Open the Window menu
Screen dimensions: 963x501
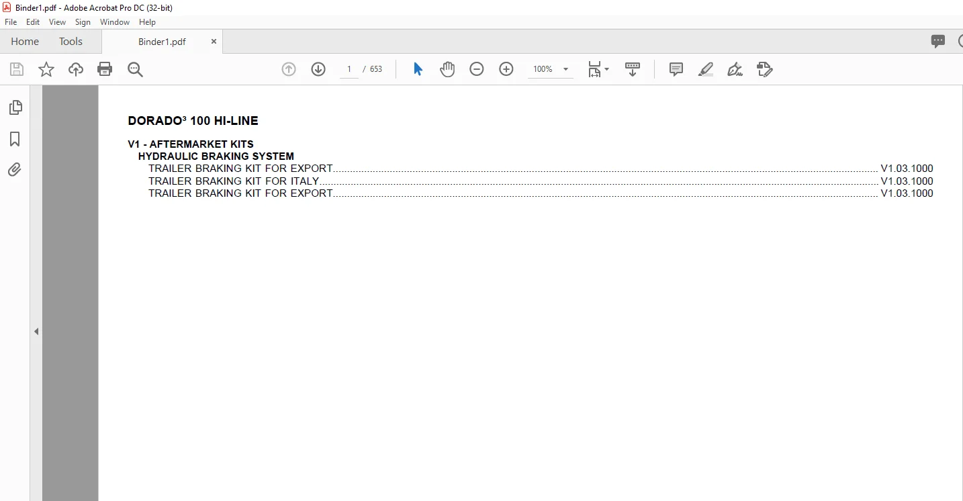point(115,22)
